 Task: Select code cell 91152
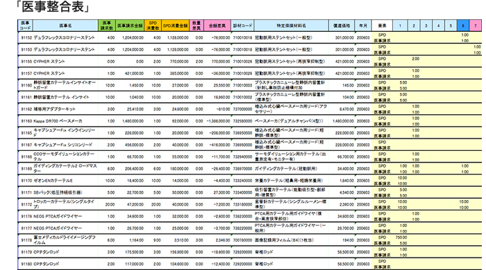[26, 37]
